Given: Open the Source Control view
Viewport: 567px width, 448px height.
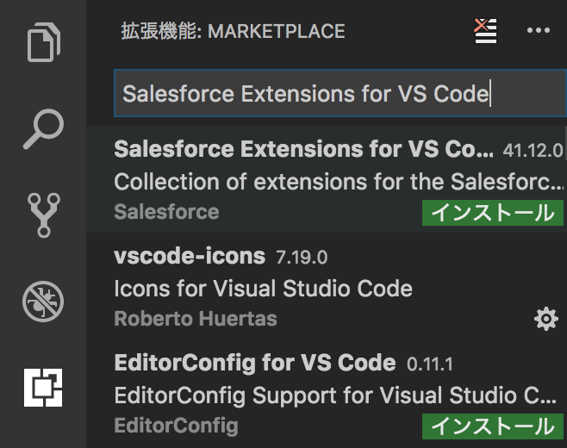Looking at the screenshot, I should (x=43, y=215).
